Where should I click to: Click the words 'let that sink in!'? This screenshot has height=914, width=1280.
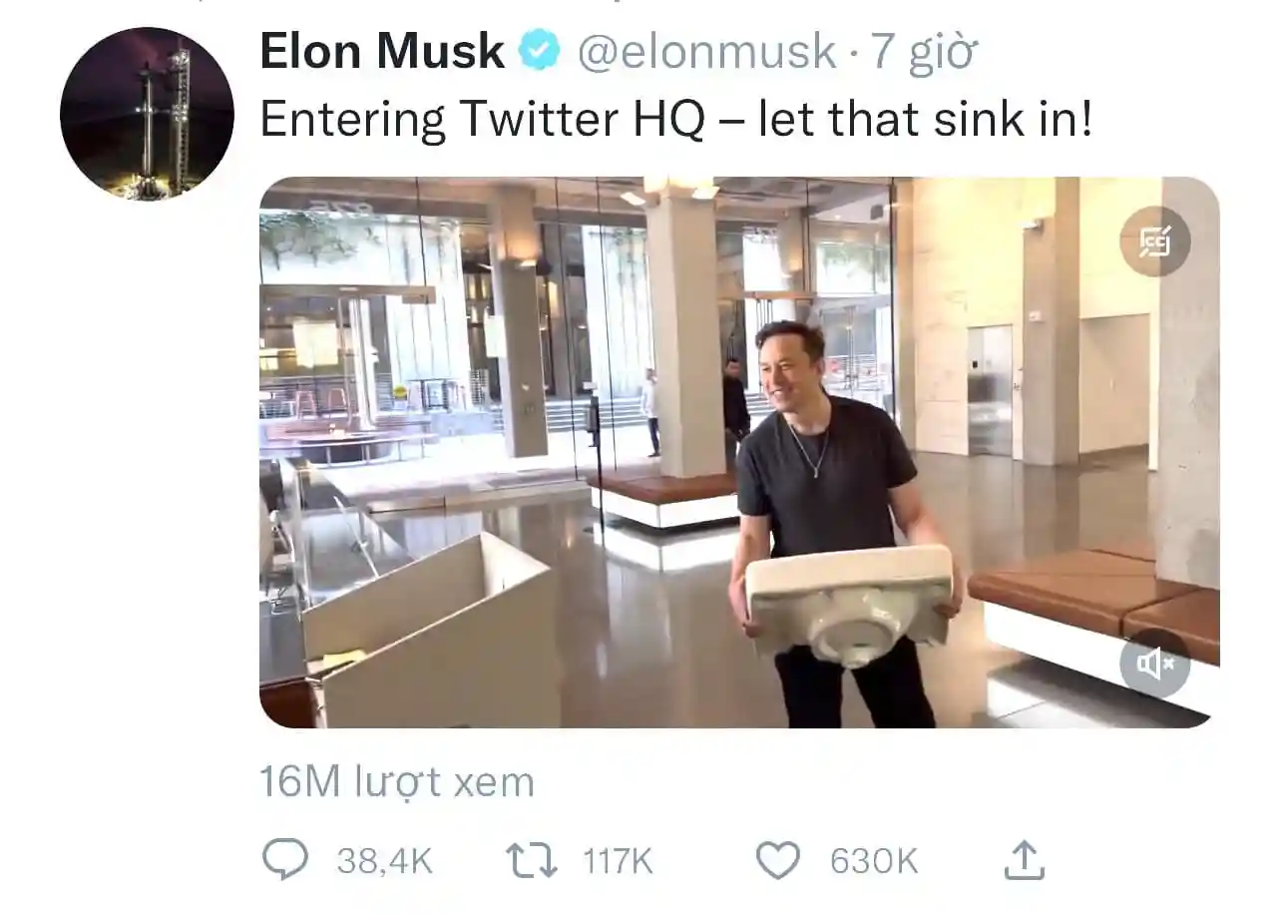(925, 120)
